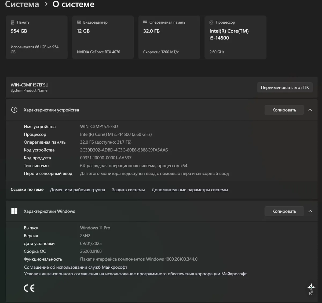Select the pen and touch unavailable text

pos(154,174)
